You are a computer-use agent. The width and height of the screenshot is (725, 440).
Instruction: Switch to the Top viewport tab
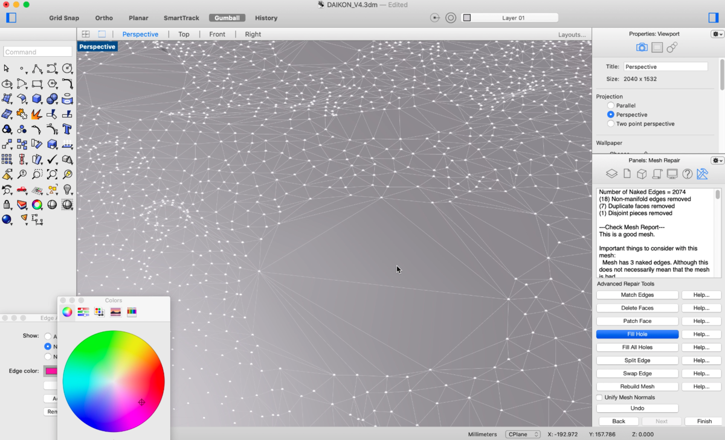pyautogui.click(x=184, y=34)
